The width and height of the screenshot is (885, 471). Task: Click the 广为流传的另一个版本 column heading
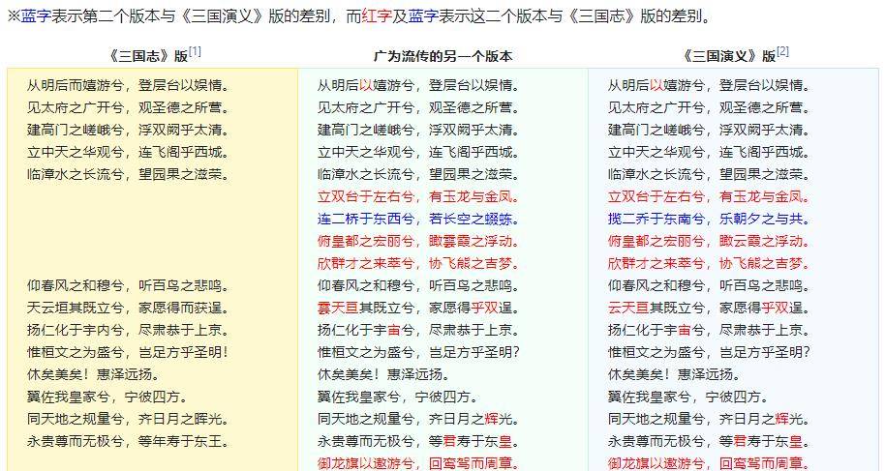pos(443,56)
